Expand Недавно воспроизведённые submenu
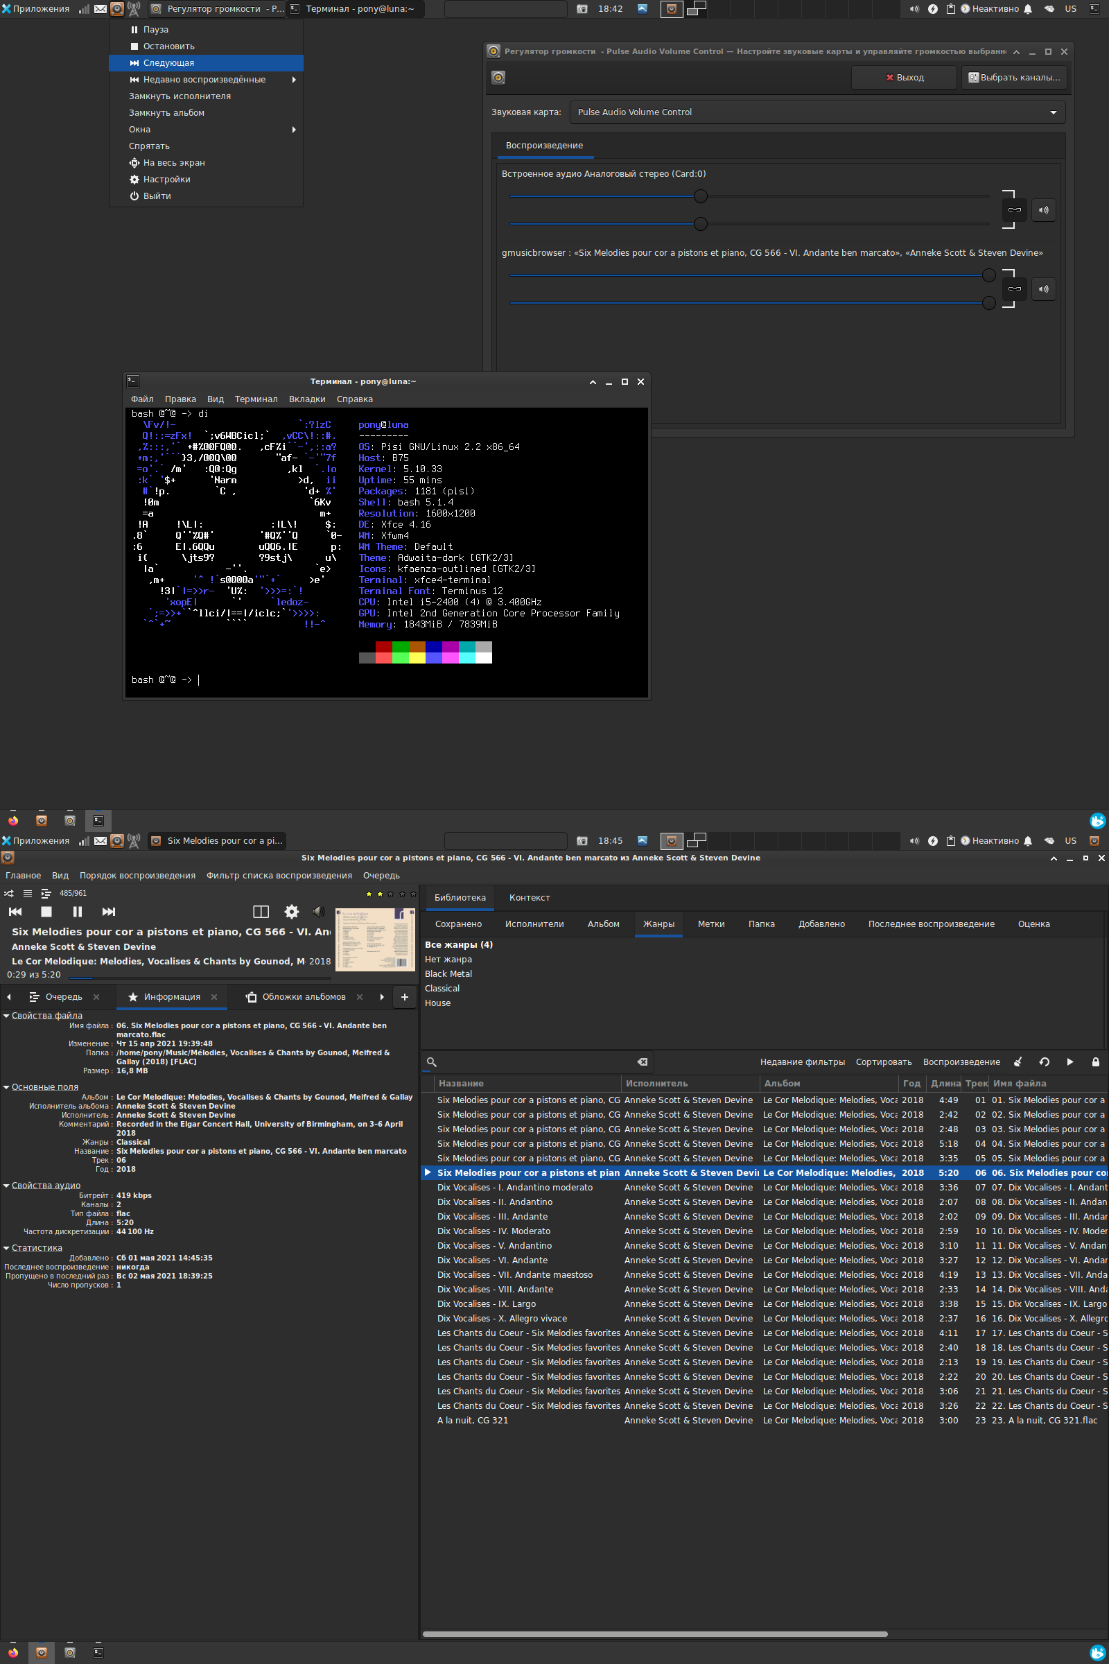The width and height of the screenshot is (1109, 1664). point(206,80)
